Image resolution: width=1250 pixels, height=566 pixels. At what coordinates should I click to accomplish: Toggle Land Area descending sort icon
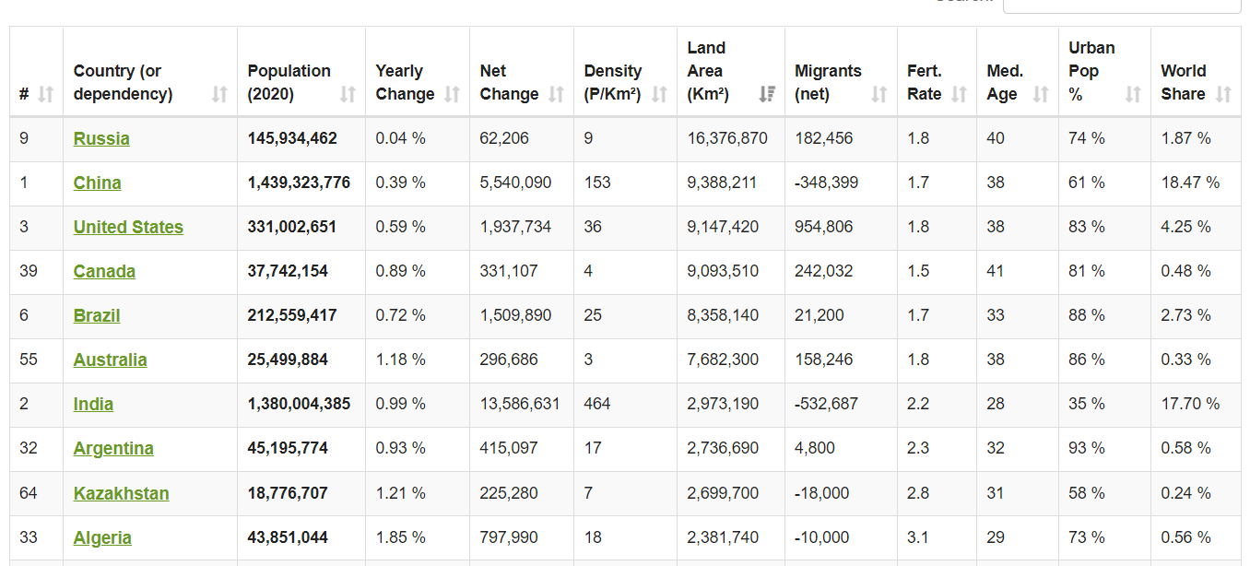pyautogui.click(x=767, y=94)
